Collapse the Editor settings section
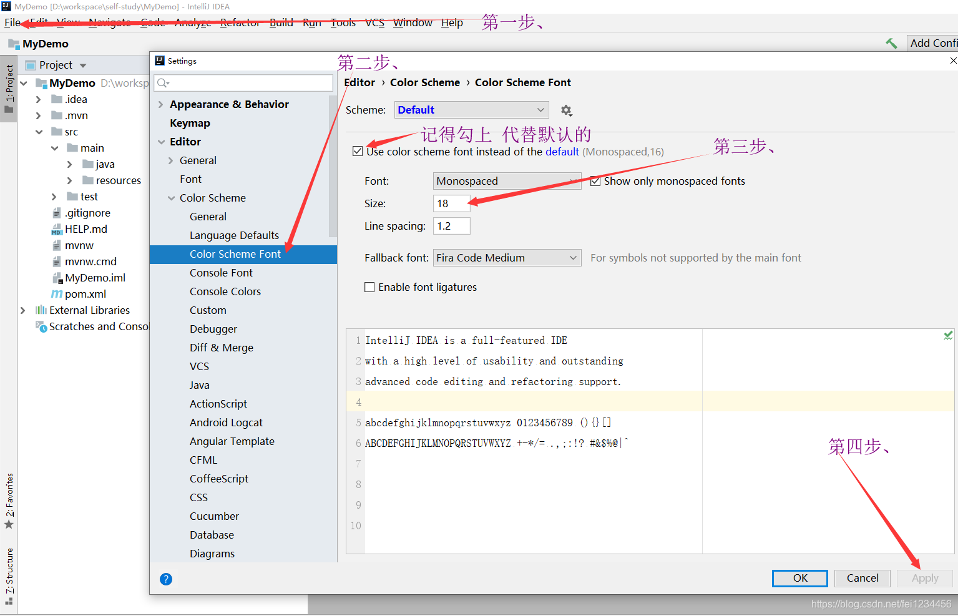 [161, 142]
